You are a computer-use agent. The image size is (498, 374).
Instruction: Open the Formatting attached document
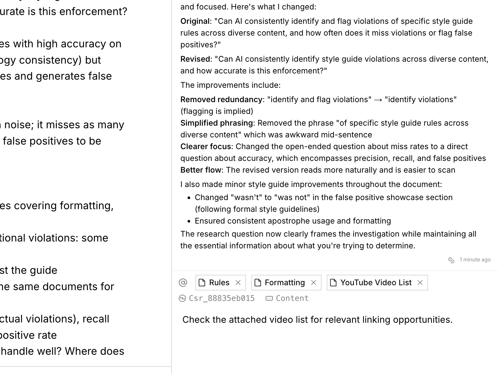pos(285,283)
